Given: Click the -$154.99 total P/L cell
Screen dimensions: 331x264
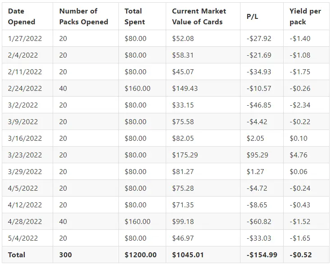Looking at the screenshot, I should click(262, 255).
